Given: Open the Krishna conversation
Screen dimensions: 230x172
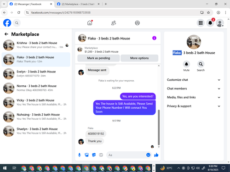Looking at the screenshot, I should (x=36, y=45).
